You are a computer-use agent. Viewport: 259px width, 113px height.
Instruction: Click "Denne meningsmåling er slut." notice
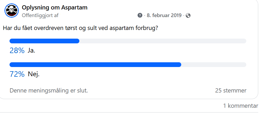pos(49,91)
